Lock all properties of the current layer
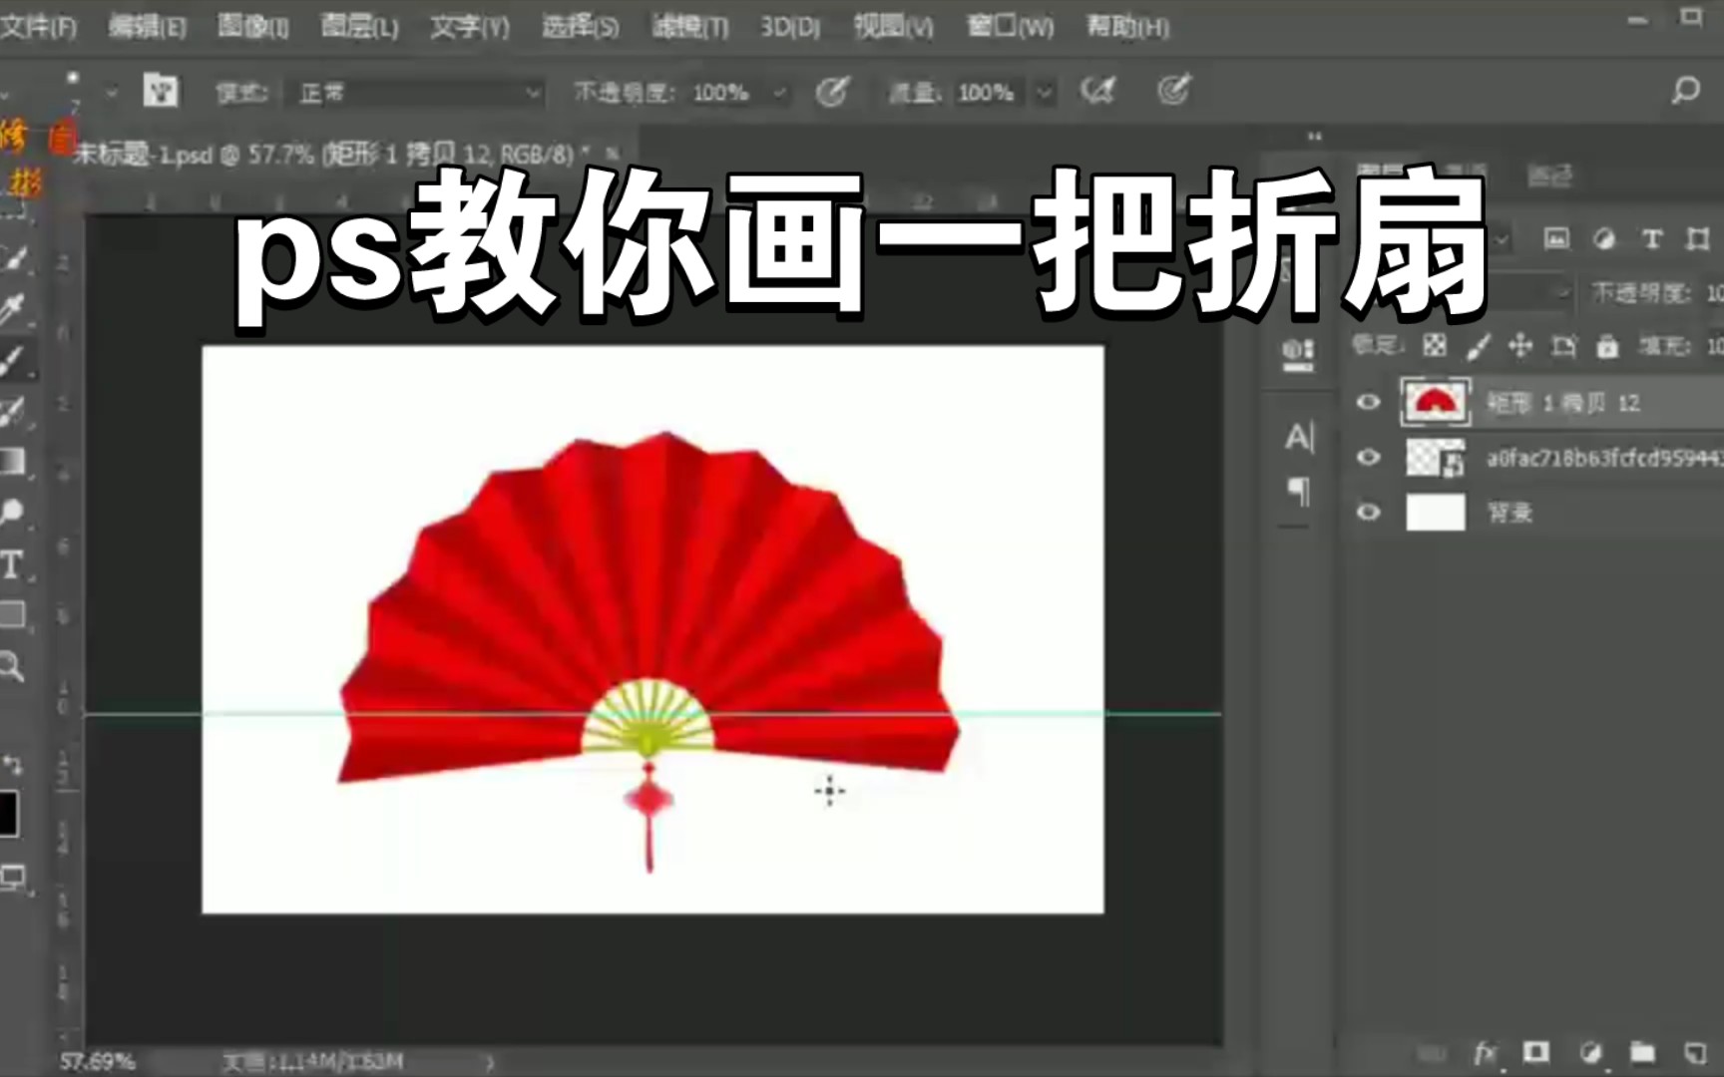Screen dimensions: 1724x1077 (1606, 346)
